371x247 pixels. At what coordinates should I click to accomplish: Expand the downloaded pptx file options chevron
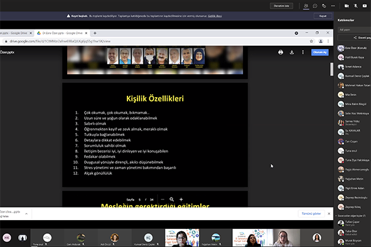click(x=26, y=214)
